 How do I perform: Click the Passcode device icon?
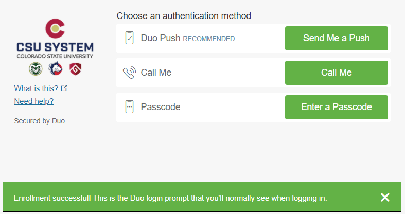(129, 107)
